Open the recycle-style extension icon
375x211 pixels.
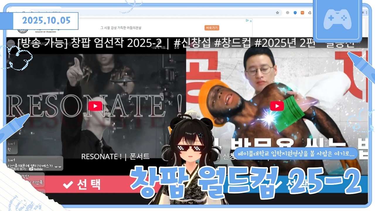(x=310, y=13)
